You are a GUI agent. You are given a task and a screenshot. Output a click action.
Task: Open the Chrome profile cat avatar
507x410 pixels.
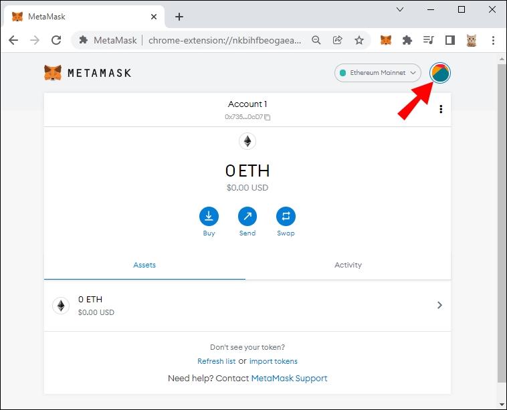pos(472,40)
